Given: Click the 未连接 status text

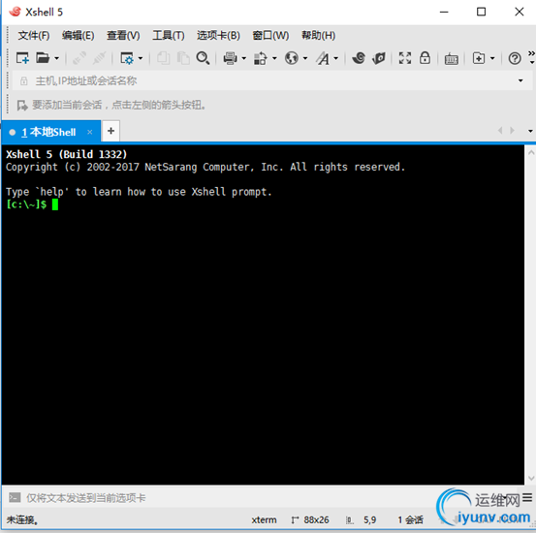Looking at the screenshot, I should tap(22, 520).
